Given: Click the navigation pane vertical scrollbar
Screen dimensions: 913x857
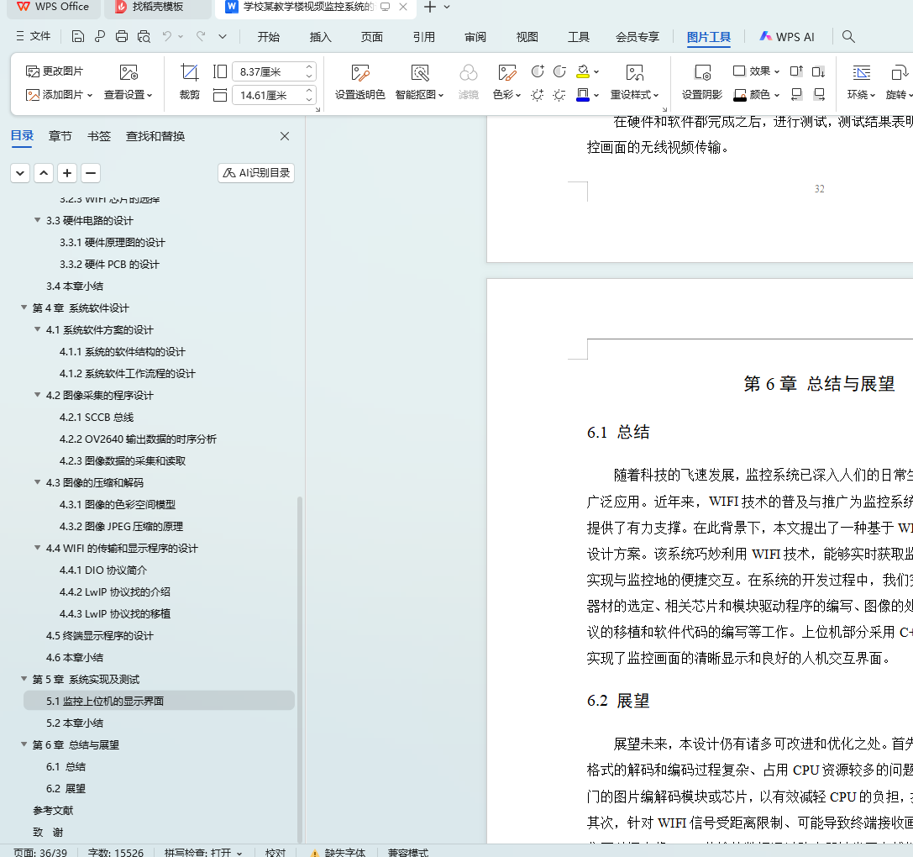Looking at the screenshot, I should click(300, 669).
